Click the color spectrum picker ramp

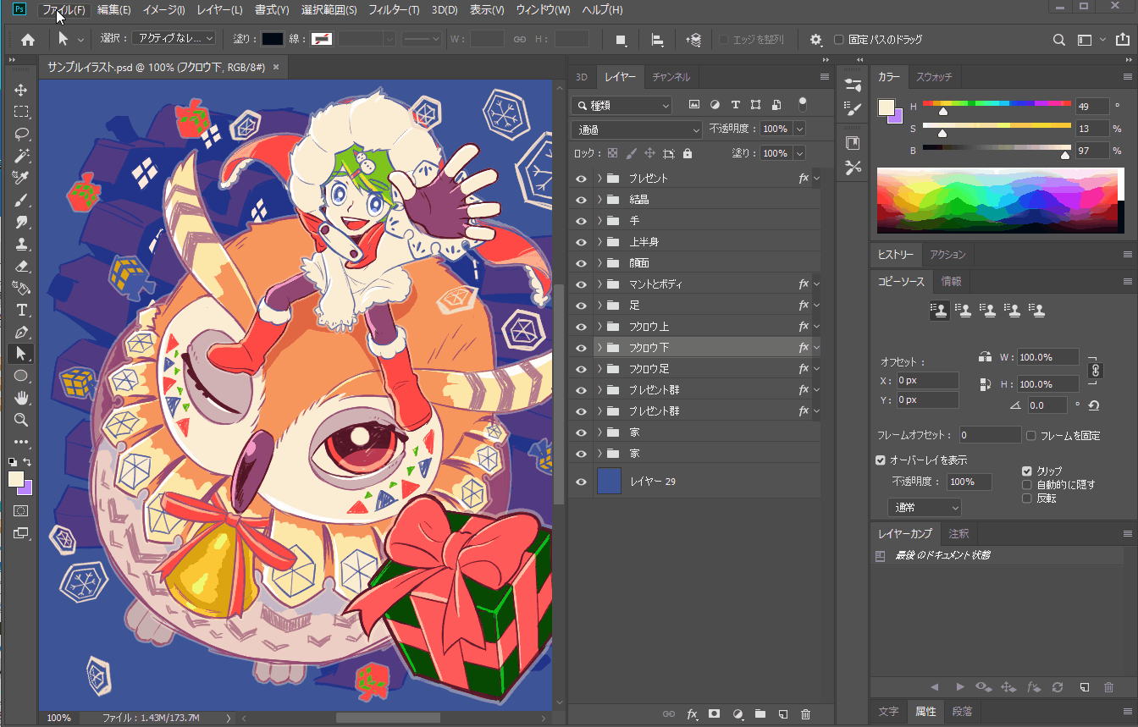tap(996, 201)
